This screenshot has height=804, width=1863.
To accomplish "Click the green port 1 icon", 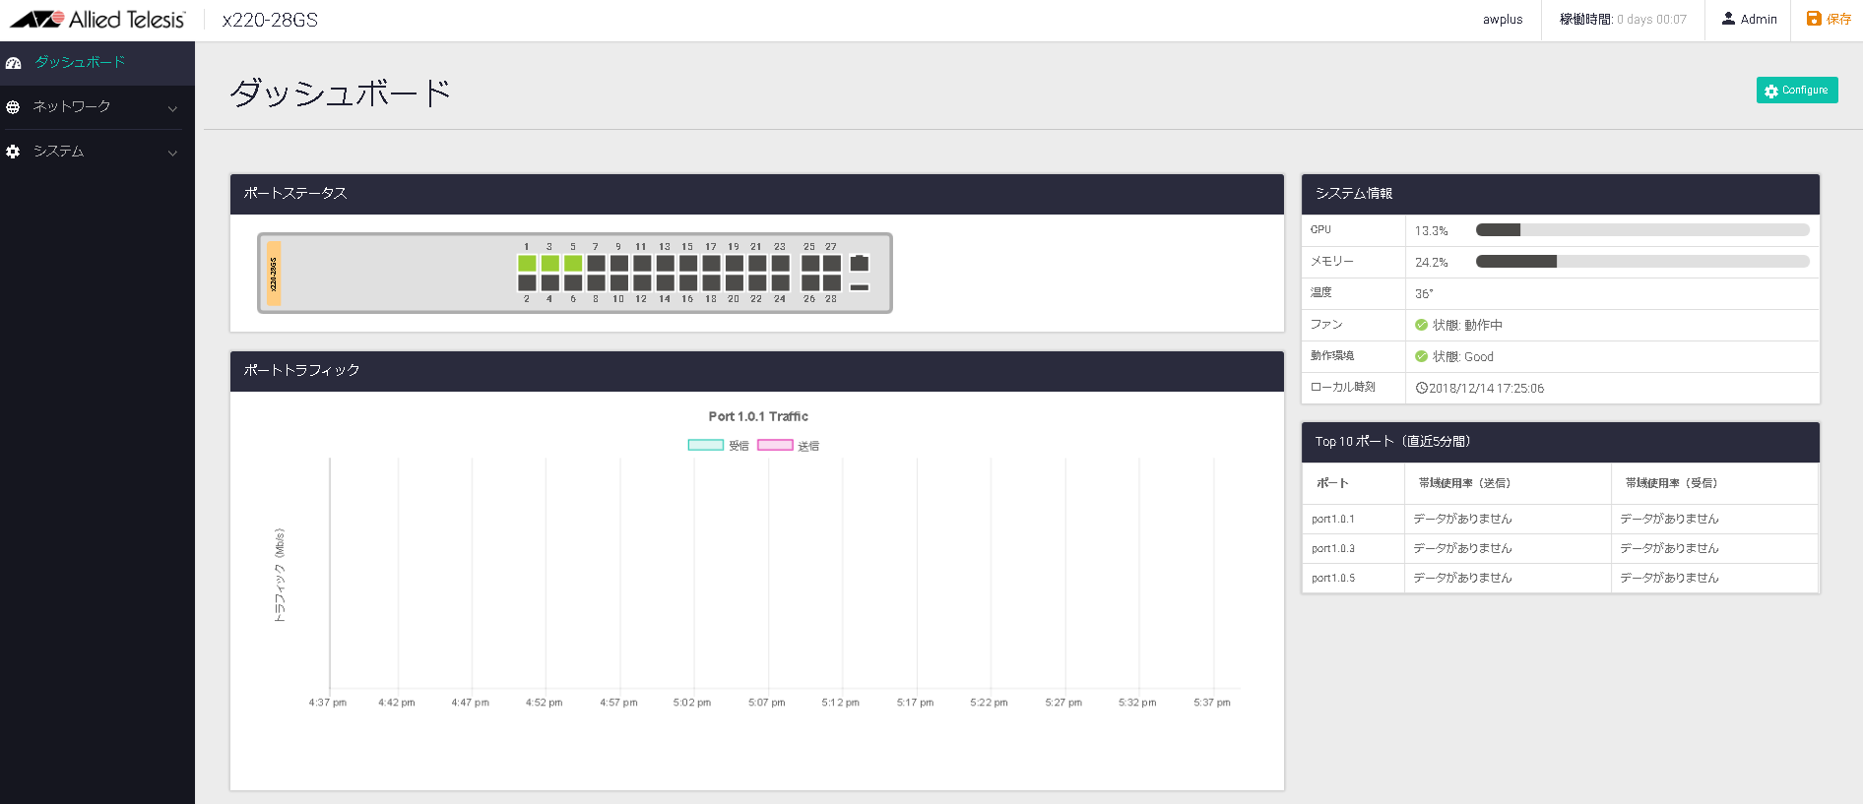I will (x=527, y=264).
